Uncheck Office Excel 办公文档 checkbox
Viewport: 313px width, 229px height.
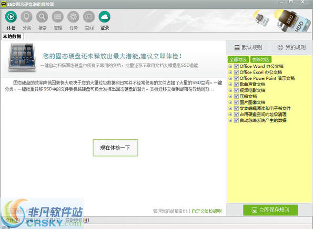236,72
